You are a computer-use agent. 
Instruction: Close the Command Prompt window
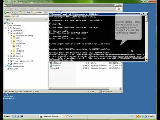tap(146, 14)
